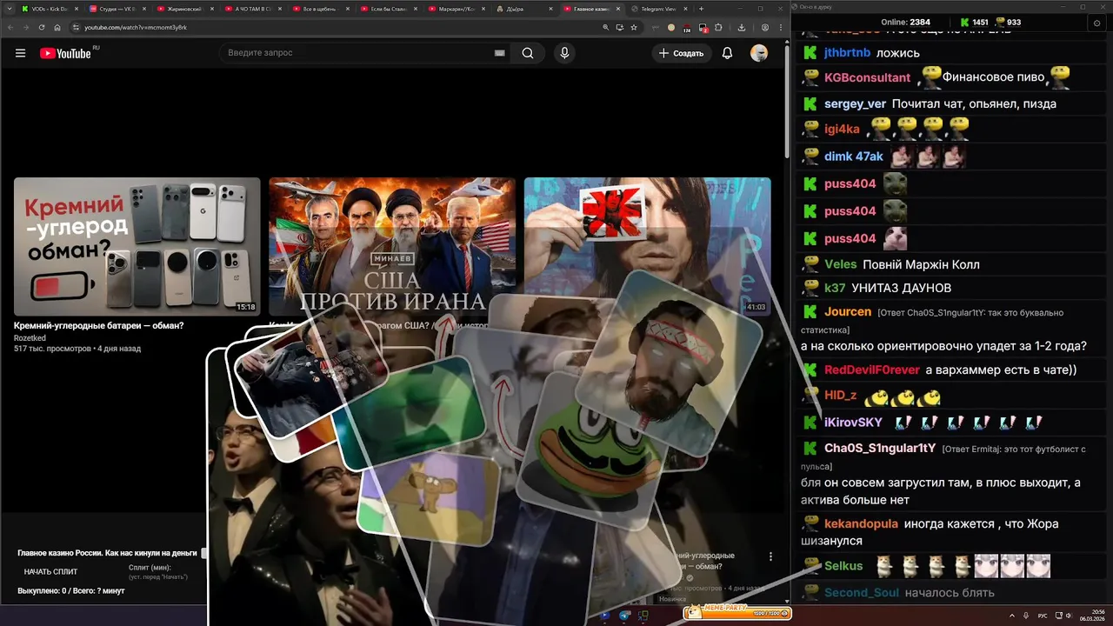Start voice search with the microphone
The height and width of the screenshot is (626, 1113).
564,53
